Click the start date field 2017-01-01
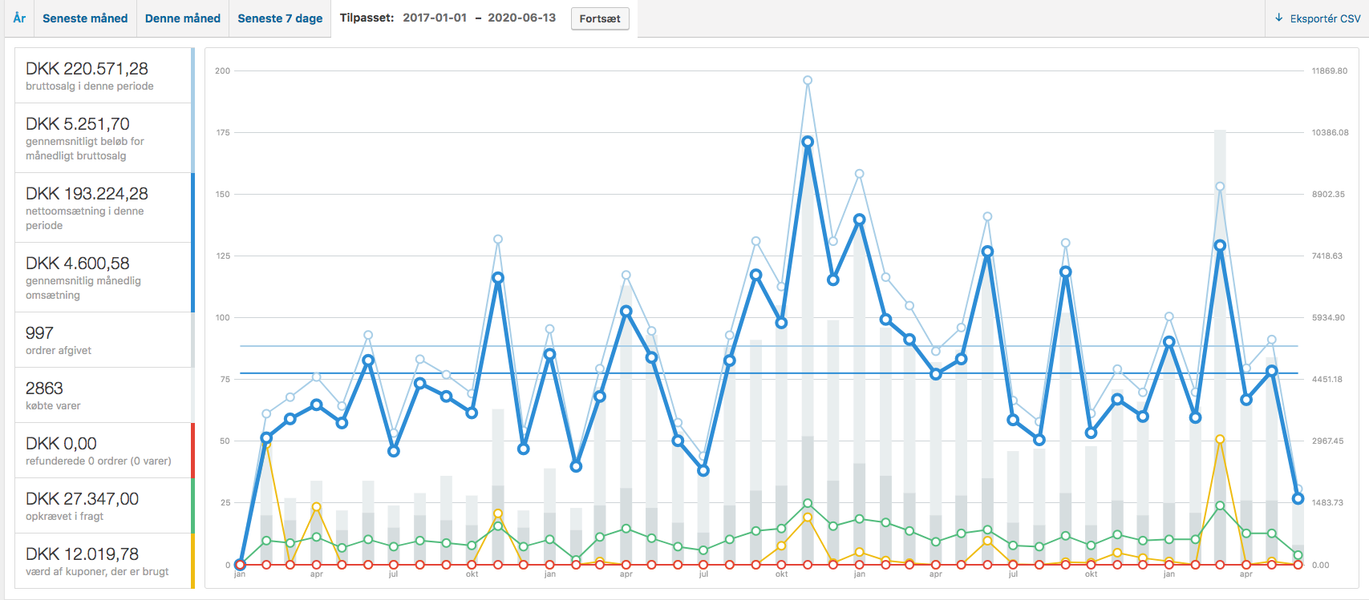 click(x=435, y=18)
